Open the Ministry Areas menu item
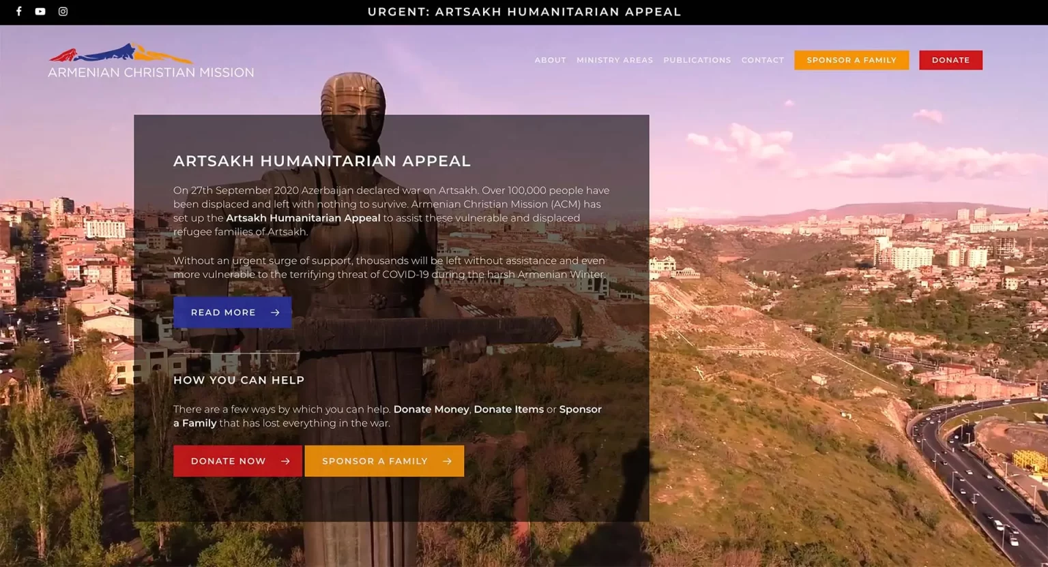This screenshot has height=567, width=1048. 615,60
